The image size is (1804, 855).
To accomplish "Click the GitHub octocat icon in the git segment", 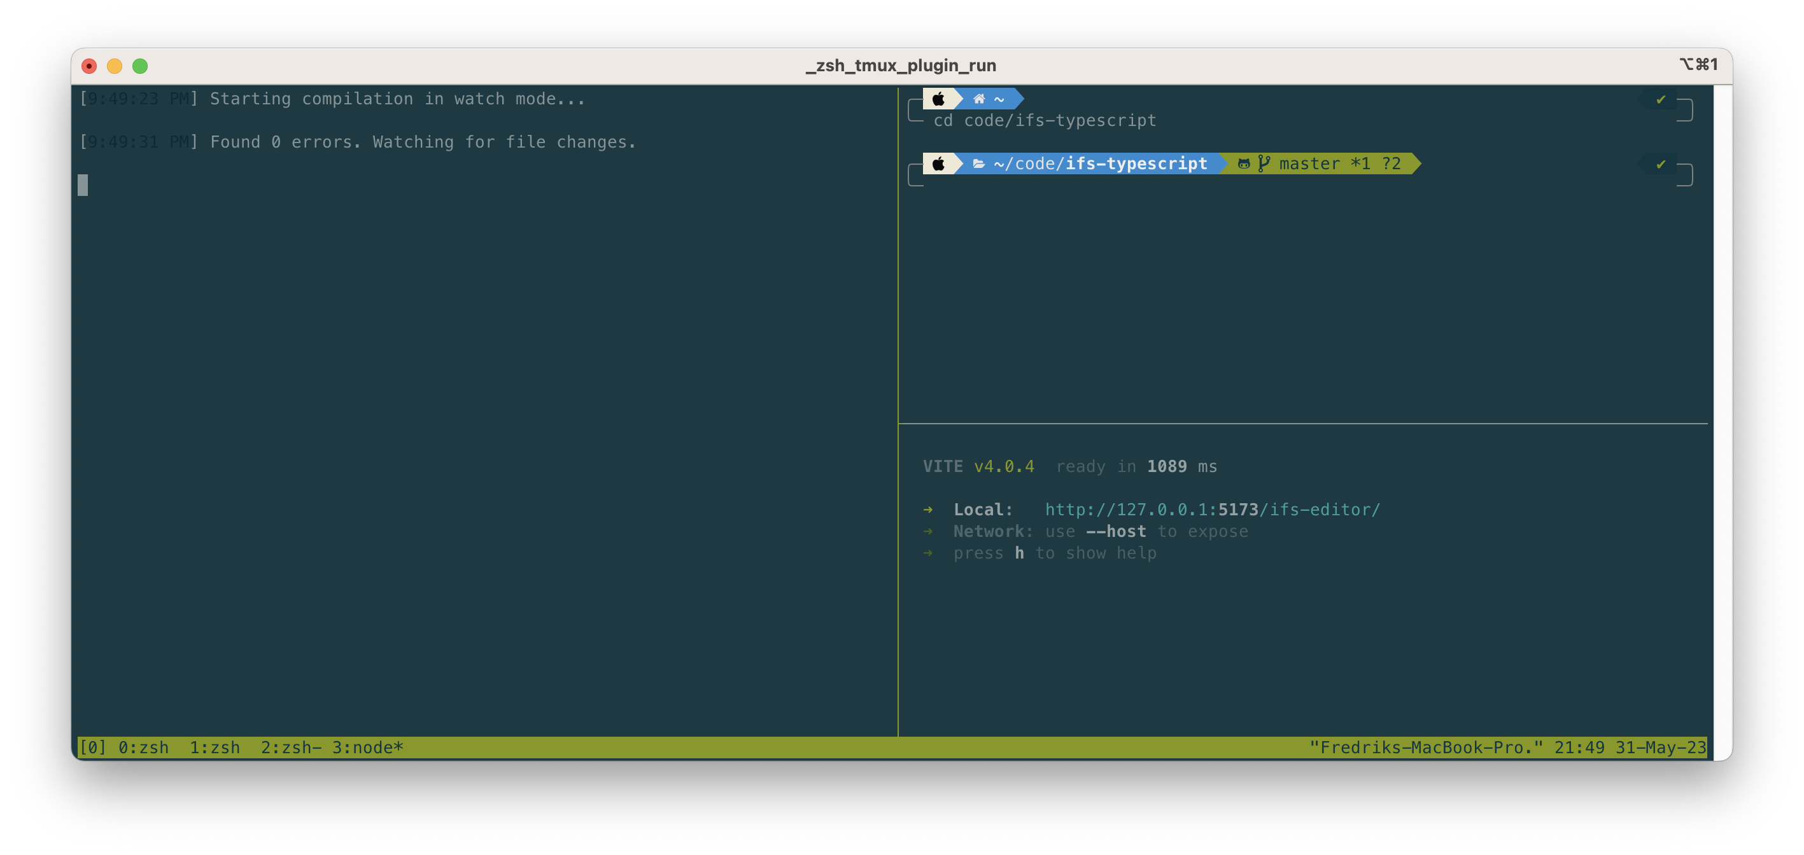I will (x=1243, y=163).
